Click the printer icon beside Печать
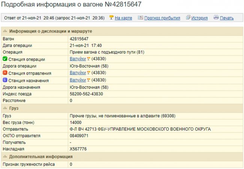This screenshot has height=169, width=244. point(216,18)
